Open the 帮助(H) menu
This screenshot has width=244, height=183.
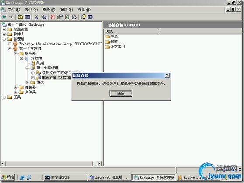(x=84, y=10)
